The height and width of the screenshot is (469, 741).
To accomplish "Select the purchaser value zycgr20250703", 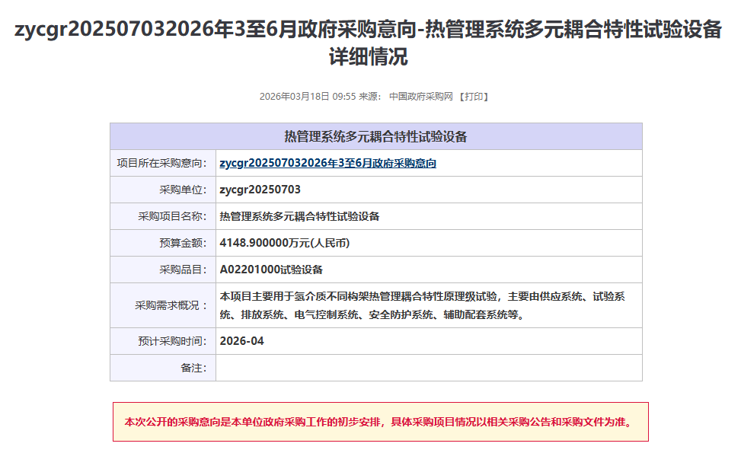I will pyautogui.click(x=260, y=190).
